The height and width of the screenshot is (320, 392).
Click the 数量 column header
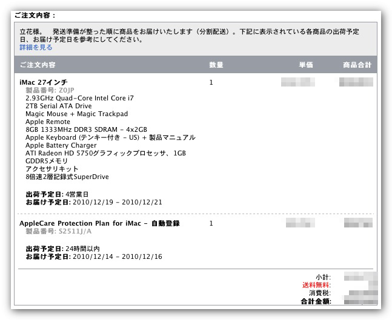[216, 65]
